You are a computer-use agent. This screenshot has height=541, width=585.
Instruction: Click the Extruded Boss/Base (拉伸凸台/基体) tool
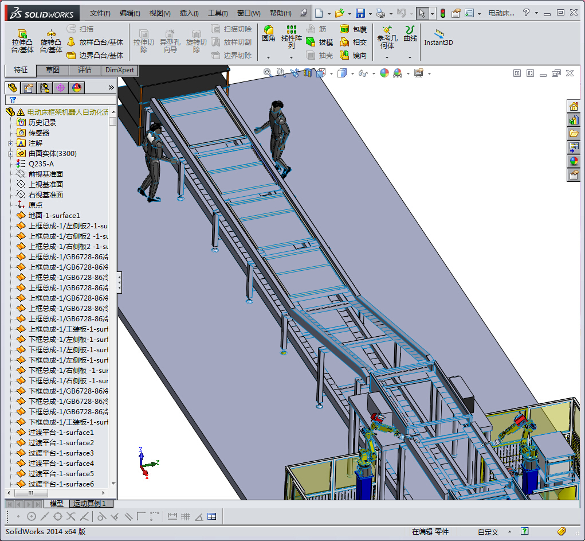22,41
